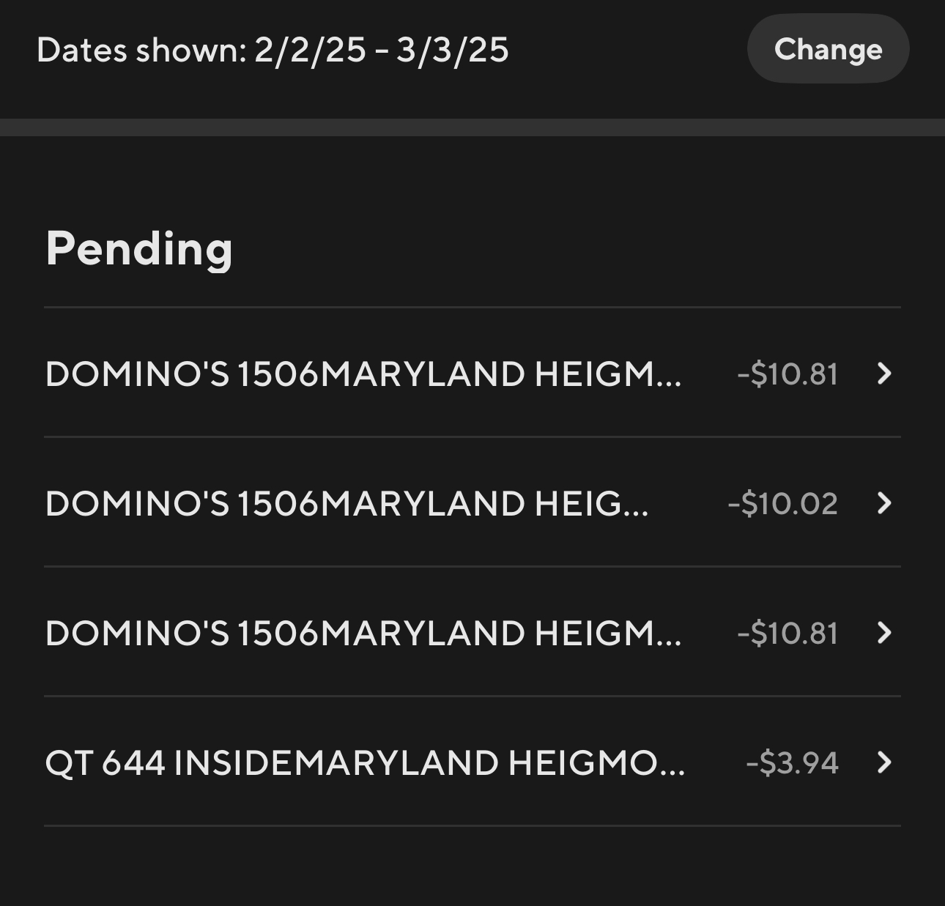Screen dimensions: 945x906
Task: Click the separator line under Pending heading
Action: coord(472,307)
